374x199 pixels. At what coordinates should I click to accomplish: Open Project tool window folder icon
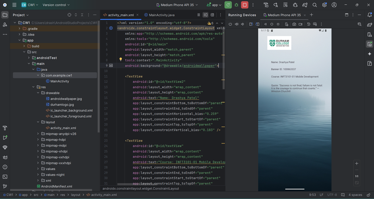[x=5, y=15]
